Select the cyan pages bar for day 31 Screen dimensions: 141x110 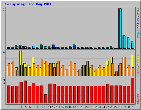pos(133,45)
